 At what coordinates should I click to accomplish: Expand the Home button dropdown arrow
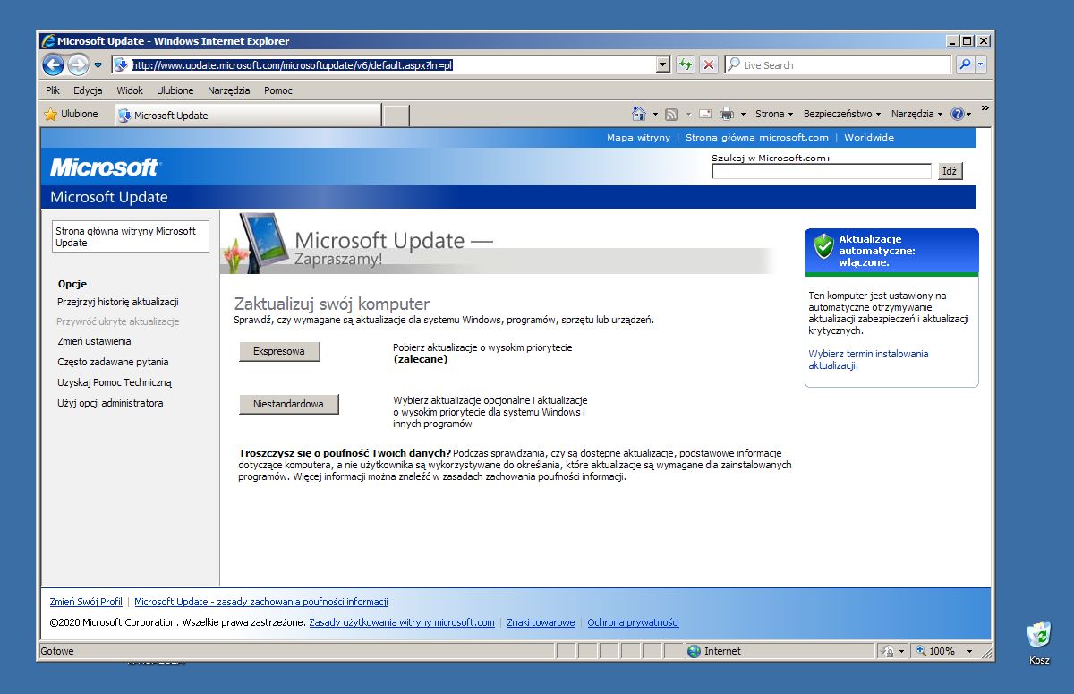tap(655, 115)
